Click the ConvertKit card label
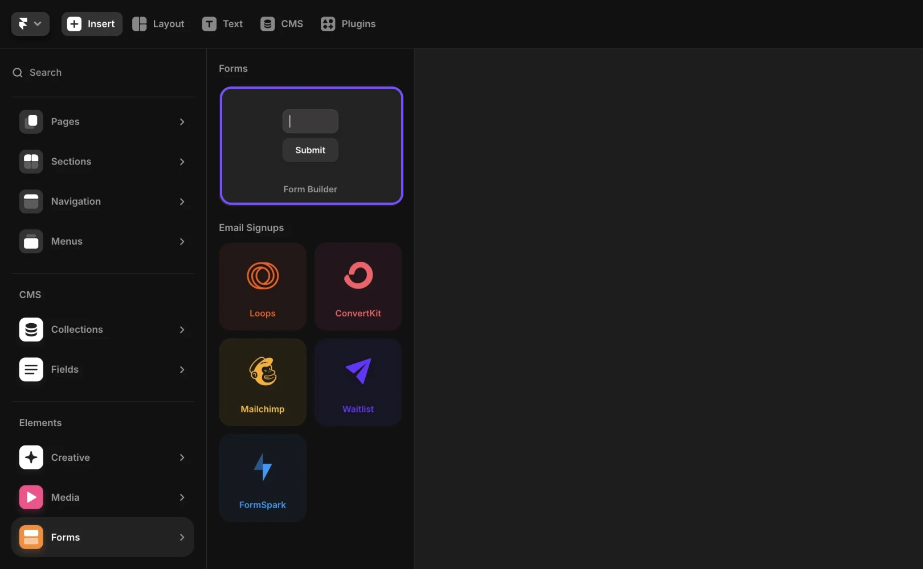923x569 pixels. click(358, 314)
